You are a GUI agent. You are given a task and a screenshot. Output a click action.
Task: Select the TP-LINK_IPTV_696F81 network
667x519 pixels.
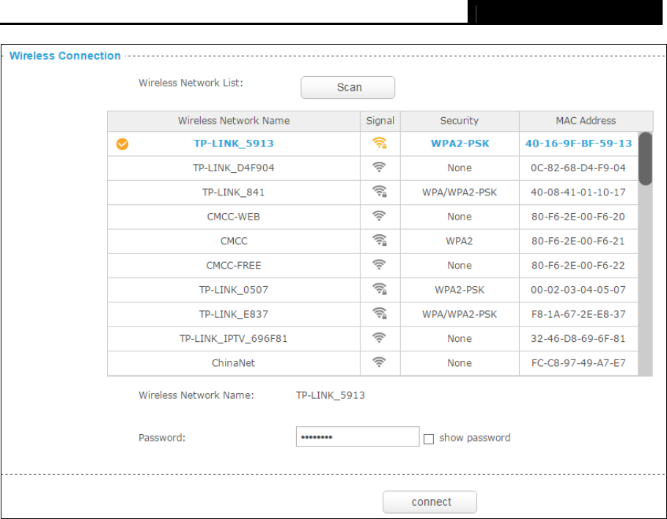(x=234, y=338)
